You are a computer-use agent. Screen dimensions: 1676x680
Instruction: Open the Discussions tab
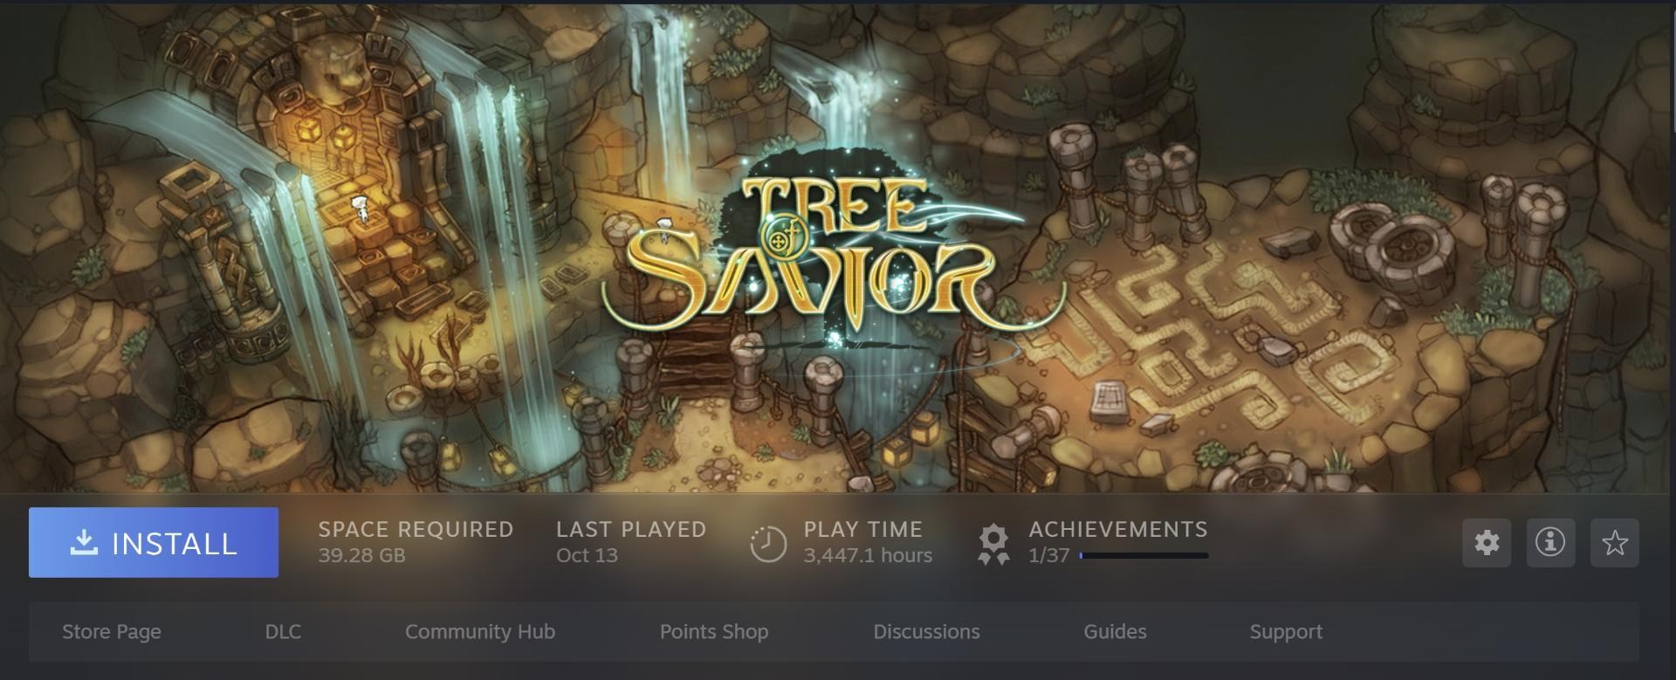pos(926,631)
